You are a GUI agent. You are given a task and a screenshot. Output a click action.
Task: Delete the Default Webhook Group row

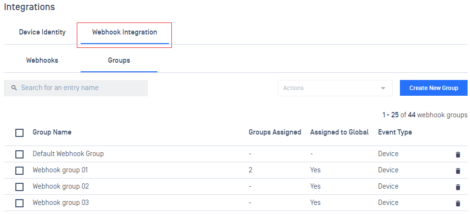pos(458,155)
